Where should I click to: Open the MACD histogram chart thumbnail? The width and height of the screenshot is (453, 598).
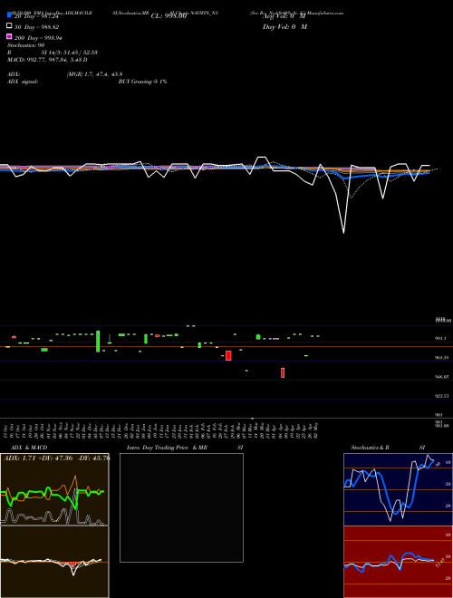click(x=54, y=562)
